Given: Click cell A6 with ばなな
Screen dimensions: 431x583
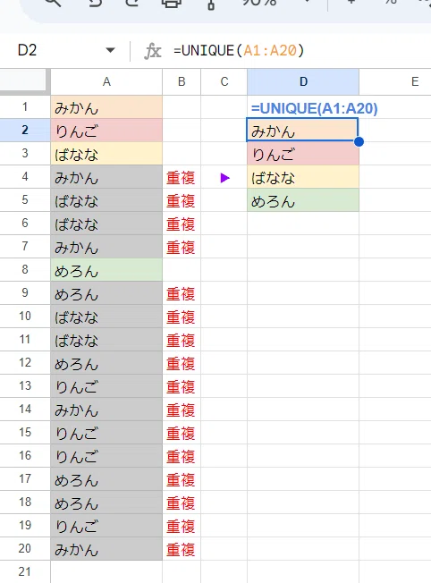Looking at the screenshot, I should pyautogui.click(x=106, y=223).
